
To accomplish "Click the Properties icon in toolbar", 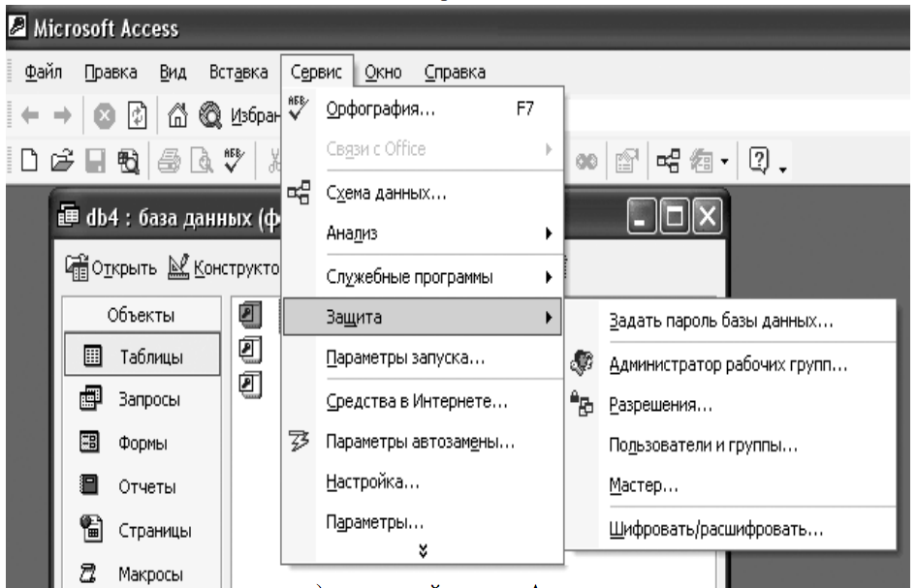I will [626, 161].
